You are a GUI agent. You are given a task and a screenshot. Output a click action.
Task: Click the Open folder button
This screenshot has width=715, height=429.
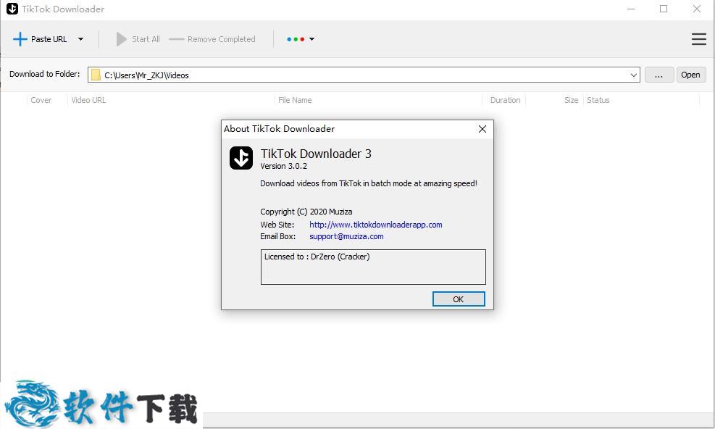tap(691, 75)
